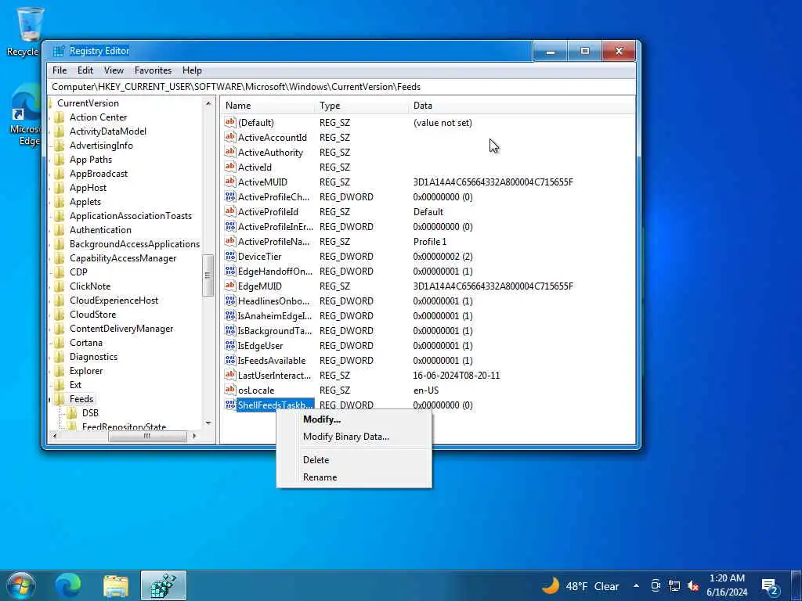This screenshot has height=601, width=802.
Task: Click the muted volume tray icon
Action: tap(693, 586)
